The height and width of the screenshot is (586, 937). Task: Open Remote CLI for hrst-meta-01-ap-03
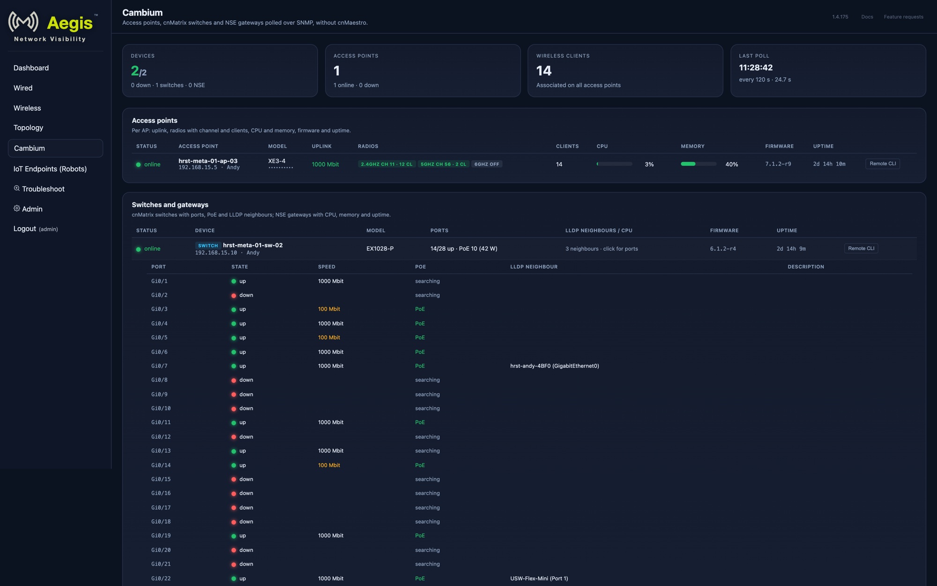[883, 164]
